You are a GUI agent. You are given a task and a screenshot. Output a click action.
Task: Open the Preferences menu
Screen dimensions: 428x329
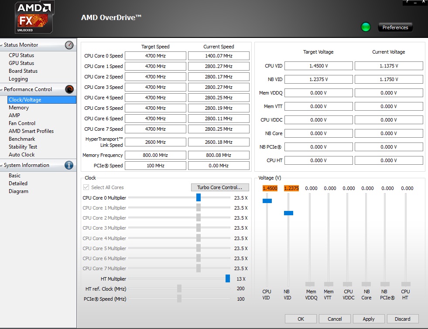395,27
